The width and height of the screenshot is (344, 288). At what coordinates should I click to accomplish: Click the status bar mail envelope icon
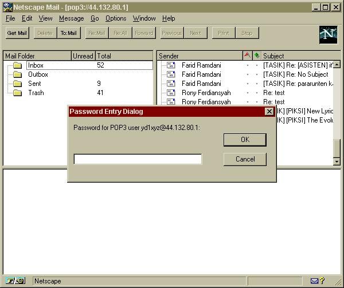pos(314,281)
